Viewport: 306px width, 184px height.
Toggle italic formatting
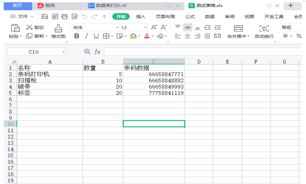pos(86,36)
